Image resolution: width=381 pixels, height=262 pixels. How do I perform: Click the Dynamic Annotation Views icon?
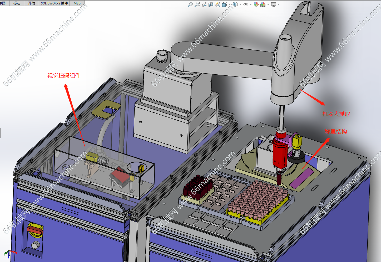coord(218,4)
